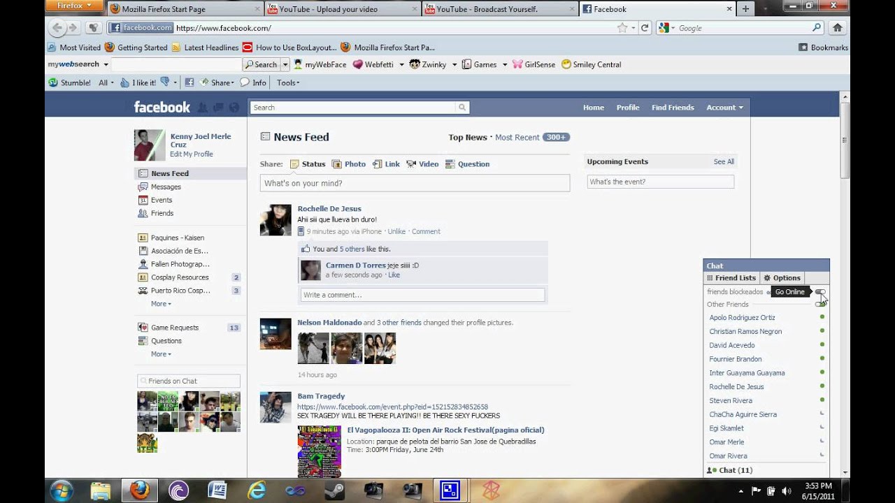Reload the page with the refresh icon
895x503 pixels.
(645, 28)
